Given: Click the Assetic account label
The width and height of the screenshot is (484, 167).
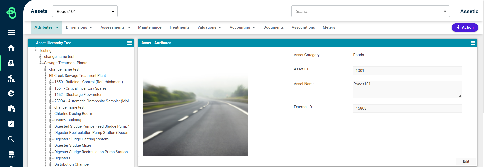Looking at the screenshot, I should pyautogui.click(x=469, y=11).
